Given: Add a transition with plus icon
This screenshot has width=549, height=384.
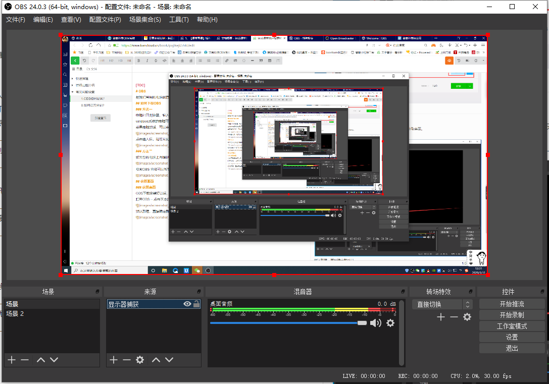Looking at the screenshot, I should coord(441,317).
